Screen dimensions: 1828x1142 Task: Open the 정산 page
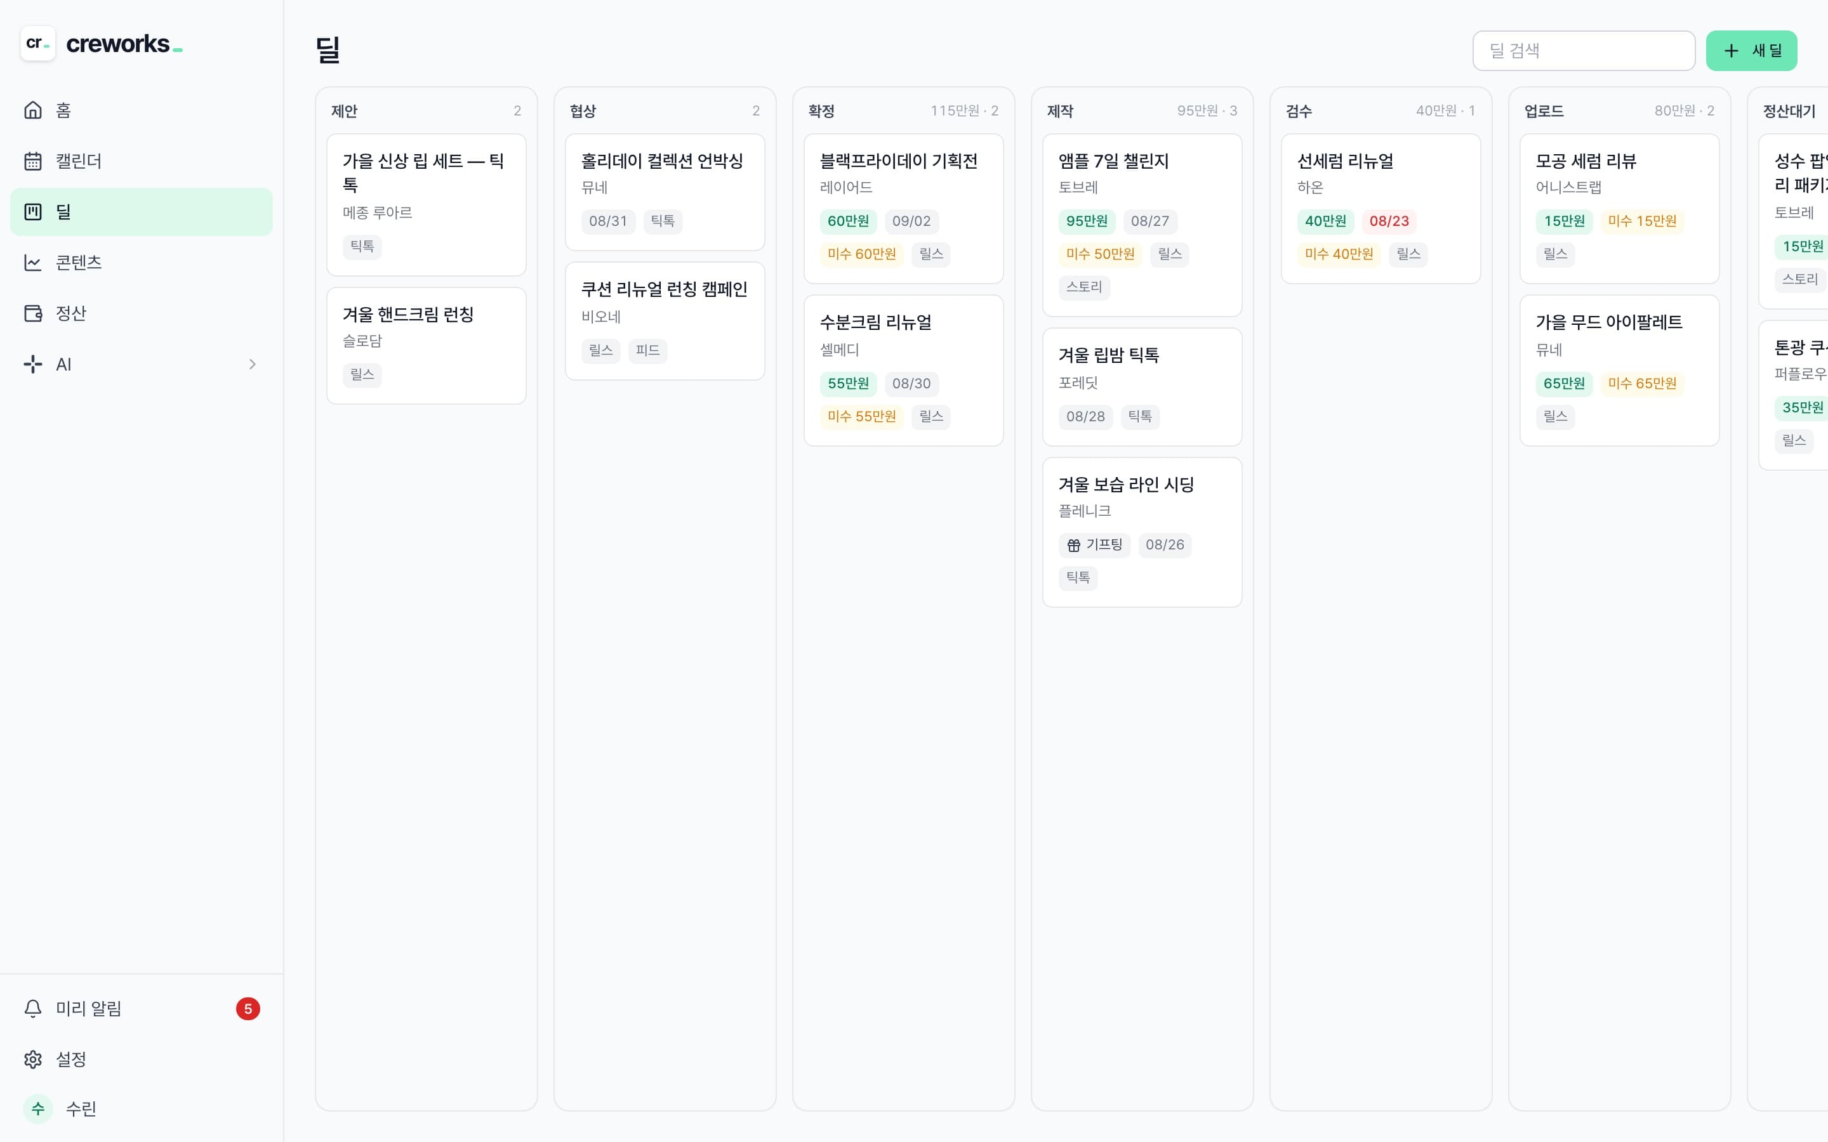[x=142, y=313]
